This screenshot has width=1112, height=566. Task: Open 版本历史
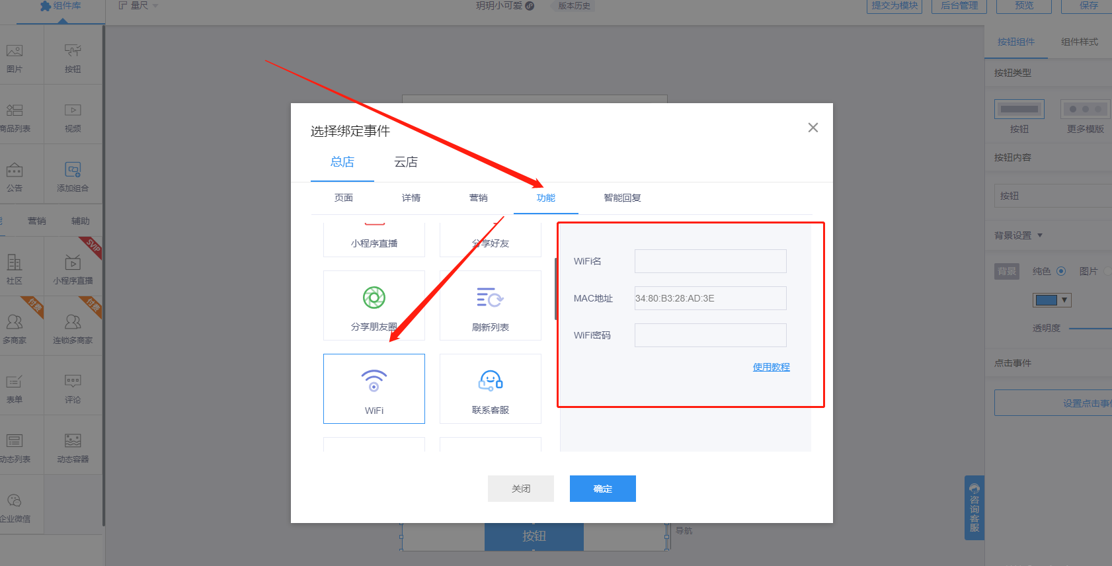coord(575,6)
